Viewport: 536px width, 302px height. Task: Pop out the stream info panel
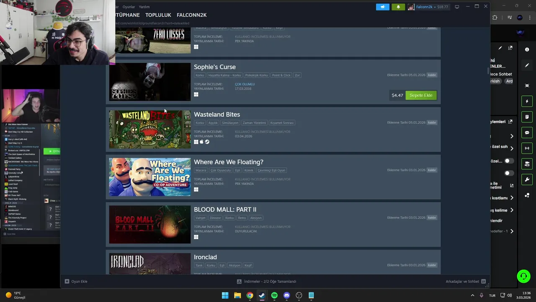pyautogui.click(x=510, y=48)
